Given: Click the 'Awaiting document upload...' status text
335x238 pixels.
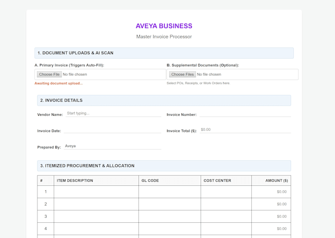Looking at the screenshot, I should pyautogui.click(x=59, y=83).
